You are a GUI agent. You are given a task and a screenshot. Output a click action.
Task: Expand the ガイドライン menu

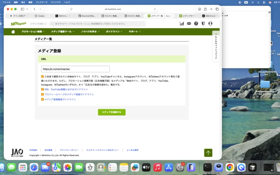pos(114,32)
